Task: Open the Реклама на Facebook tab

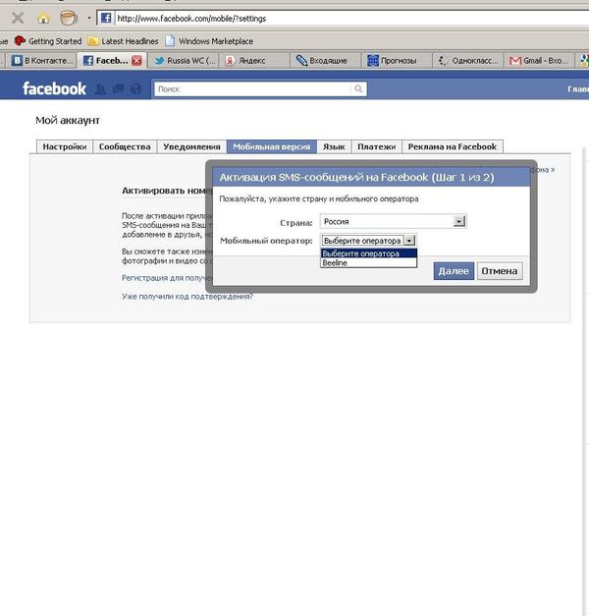Action: pos(453,146)
